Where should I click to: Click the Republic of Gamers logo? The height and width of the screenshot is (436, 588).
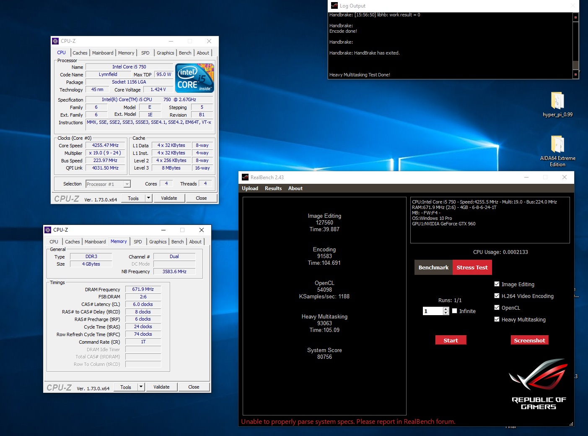click(x=539, y=384)
